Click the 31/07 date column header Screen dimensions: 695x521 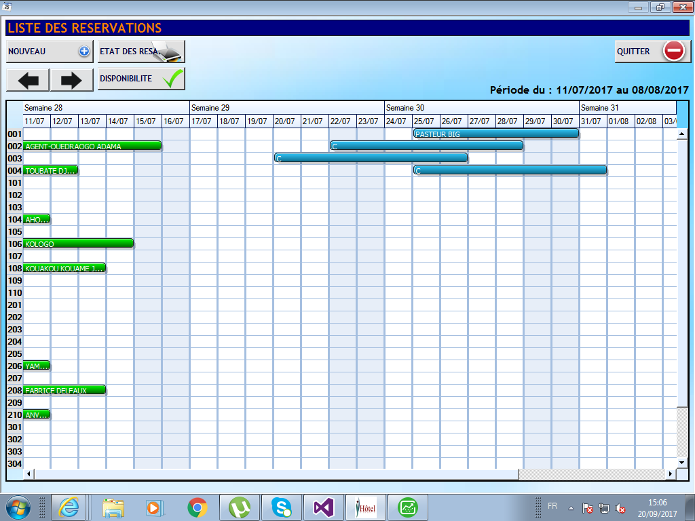coord(593,121)
